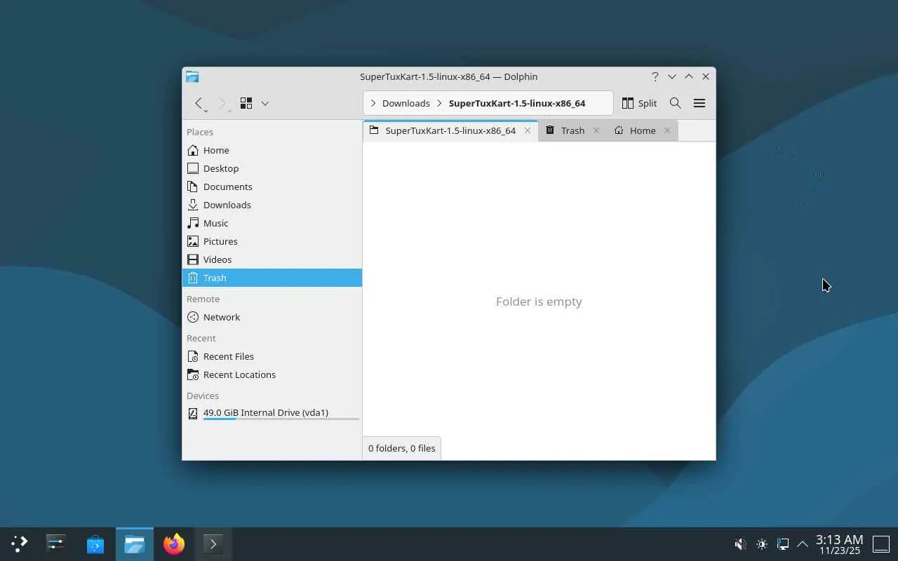Screen dimensions: 898x561
Task: Browse Network under Remote
Action: click(x=272, y=317)
